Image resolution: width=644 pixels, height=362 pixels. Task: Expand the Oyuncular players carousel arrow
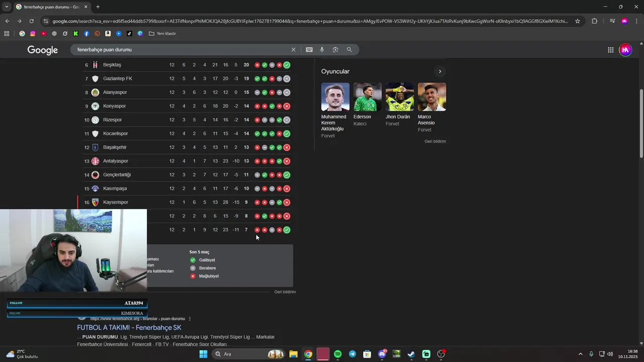coord(440,71)
